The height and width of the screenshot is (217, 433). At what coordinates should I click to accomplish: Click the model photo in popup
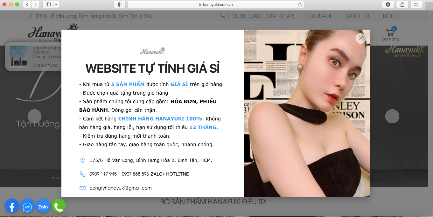click(307, 113)
